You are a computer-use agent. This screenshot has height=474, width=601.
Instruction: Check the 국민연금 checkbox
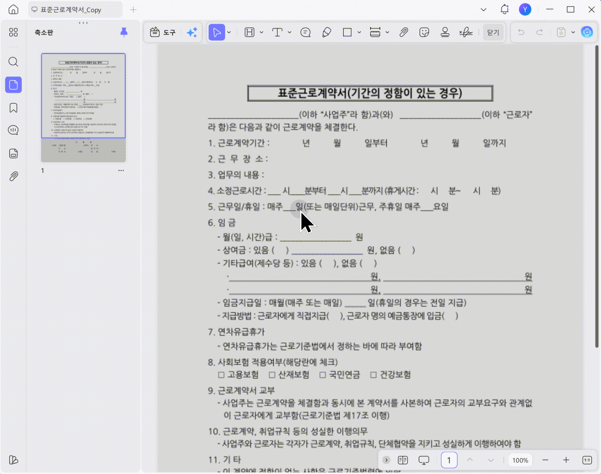tap(323, 375)
